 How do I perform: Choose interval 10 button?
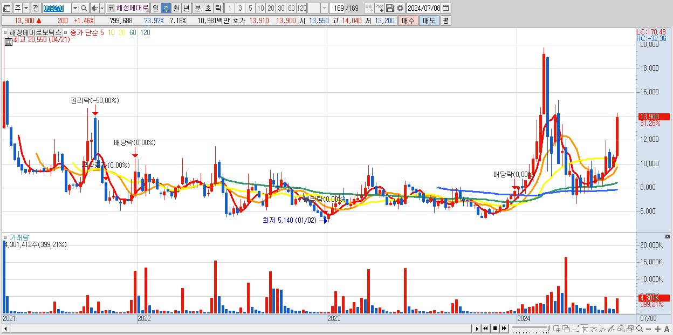[x=260, y=8]
